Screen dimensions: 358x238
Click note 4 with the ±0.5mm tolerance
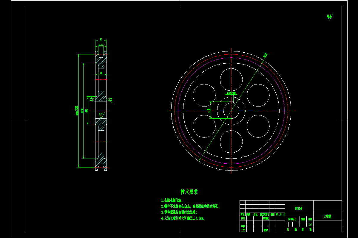pyautogui.click(x=183, y=218)
